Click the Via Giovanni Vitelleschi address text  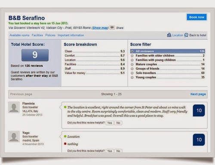point(49,28)
